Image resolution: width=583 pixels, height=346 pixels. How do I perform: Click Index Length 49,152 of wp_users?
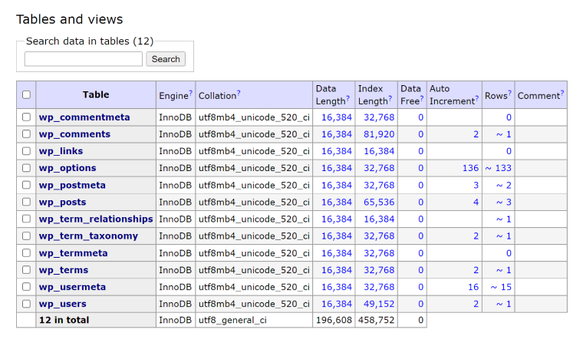(379, 304)
